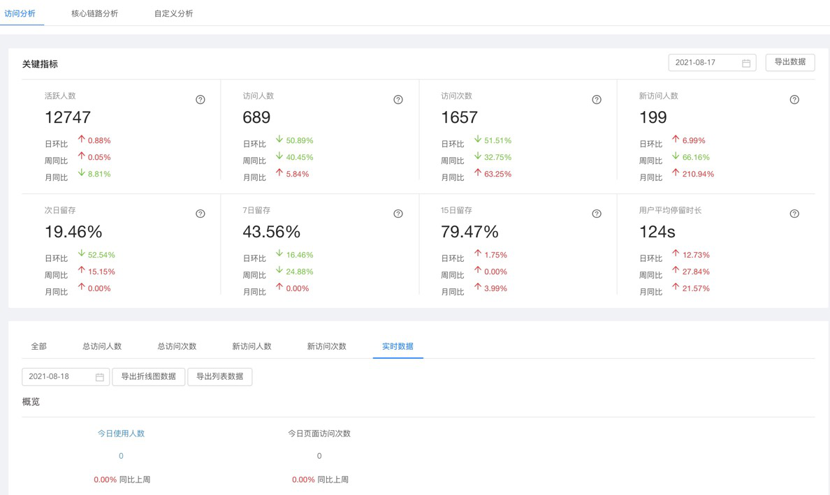This screenshot has width=830, height=495.
Task: Click 导出列表数据 button
Action: (x=220, y=376)
